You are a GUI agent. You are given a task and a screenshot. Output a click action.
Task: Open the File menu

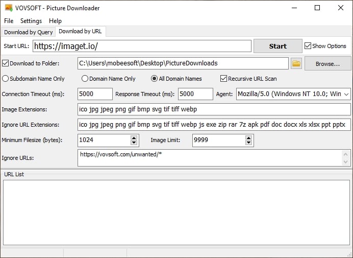9,21
